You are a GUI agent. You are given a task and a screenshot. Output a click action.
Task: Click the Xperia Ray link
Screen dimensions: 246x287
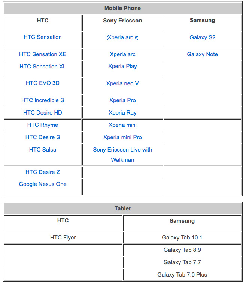[122, 113]
